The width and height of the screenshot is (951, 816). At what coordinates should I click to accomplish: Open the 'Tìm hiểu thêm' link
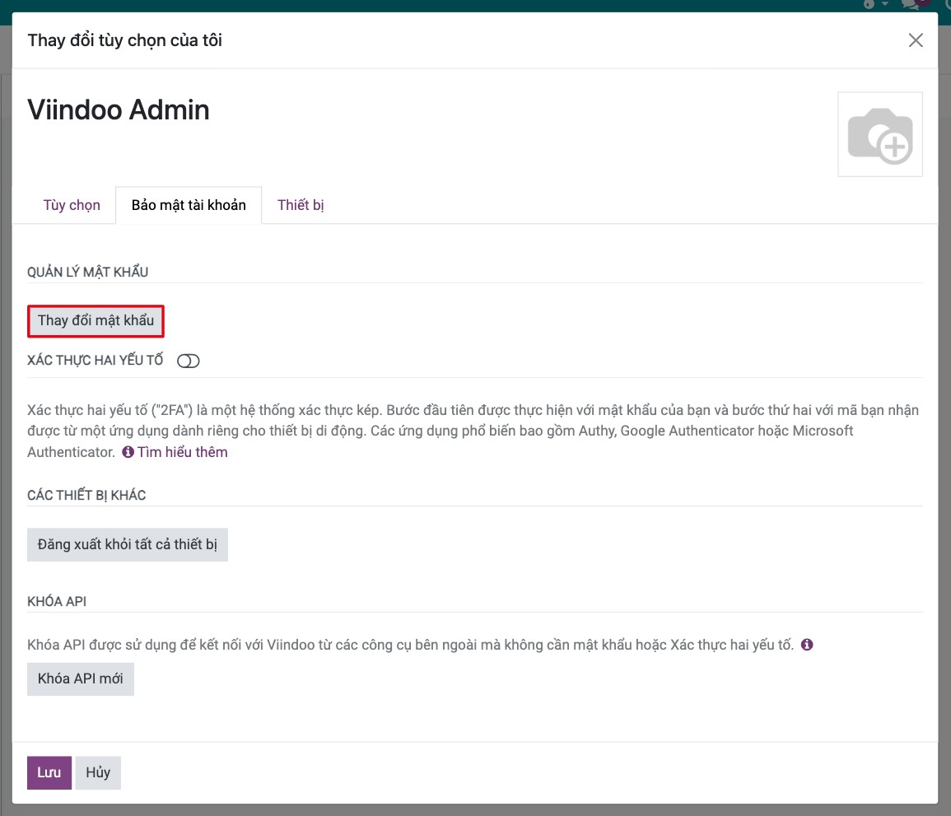183,452
